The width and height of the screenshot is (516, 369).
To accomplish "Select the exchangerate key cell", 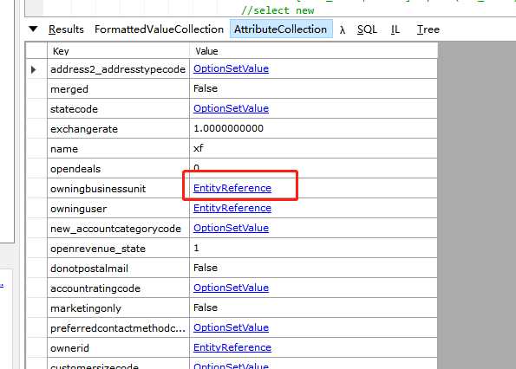I will [x=119, y=129].
